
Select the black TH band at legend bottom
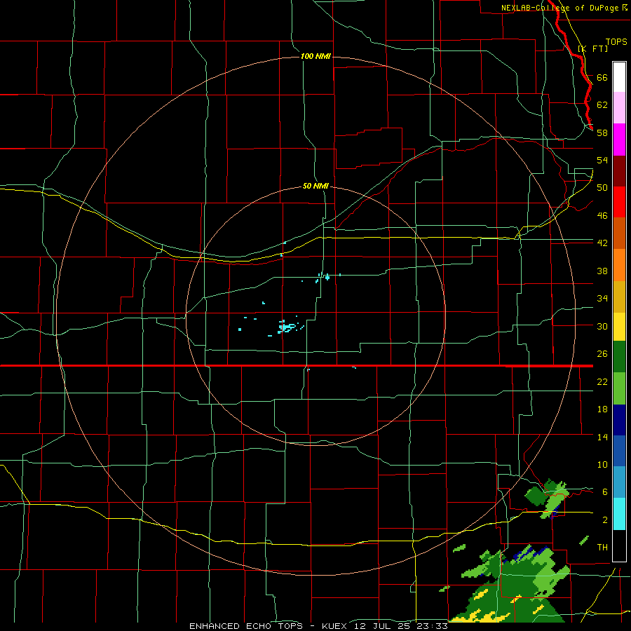point(619,545)
